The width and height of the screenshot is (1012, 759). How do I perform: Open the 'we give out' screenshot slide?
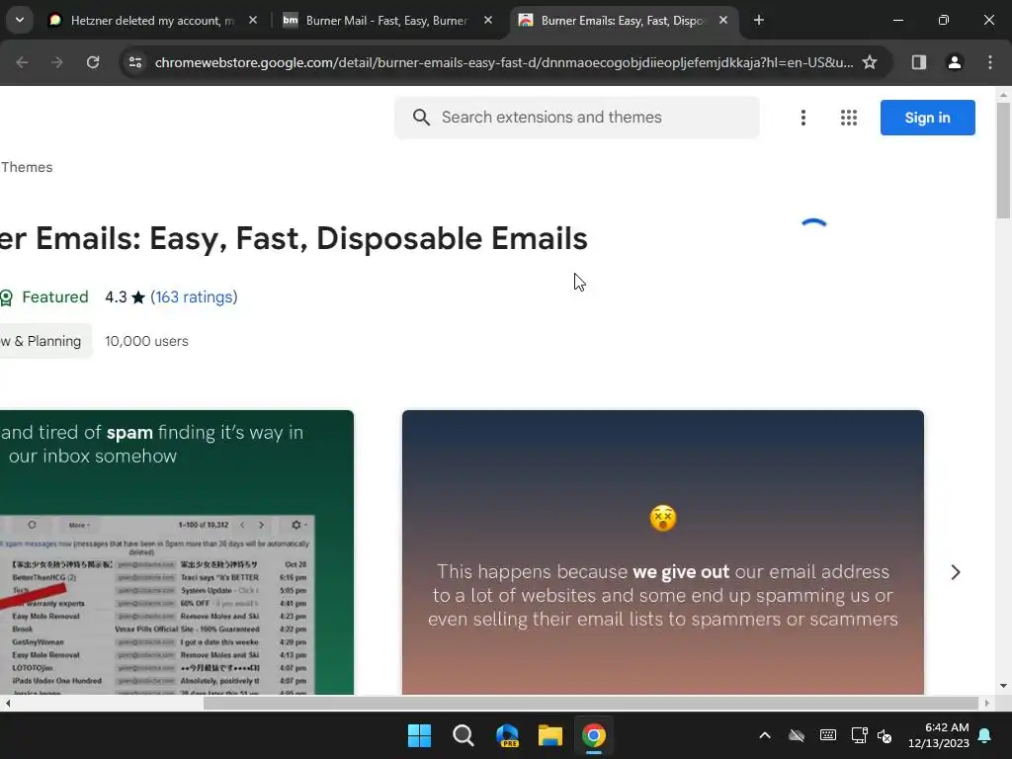pos(663,552)
